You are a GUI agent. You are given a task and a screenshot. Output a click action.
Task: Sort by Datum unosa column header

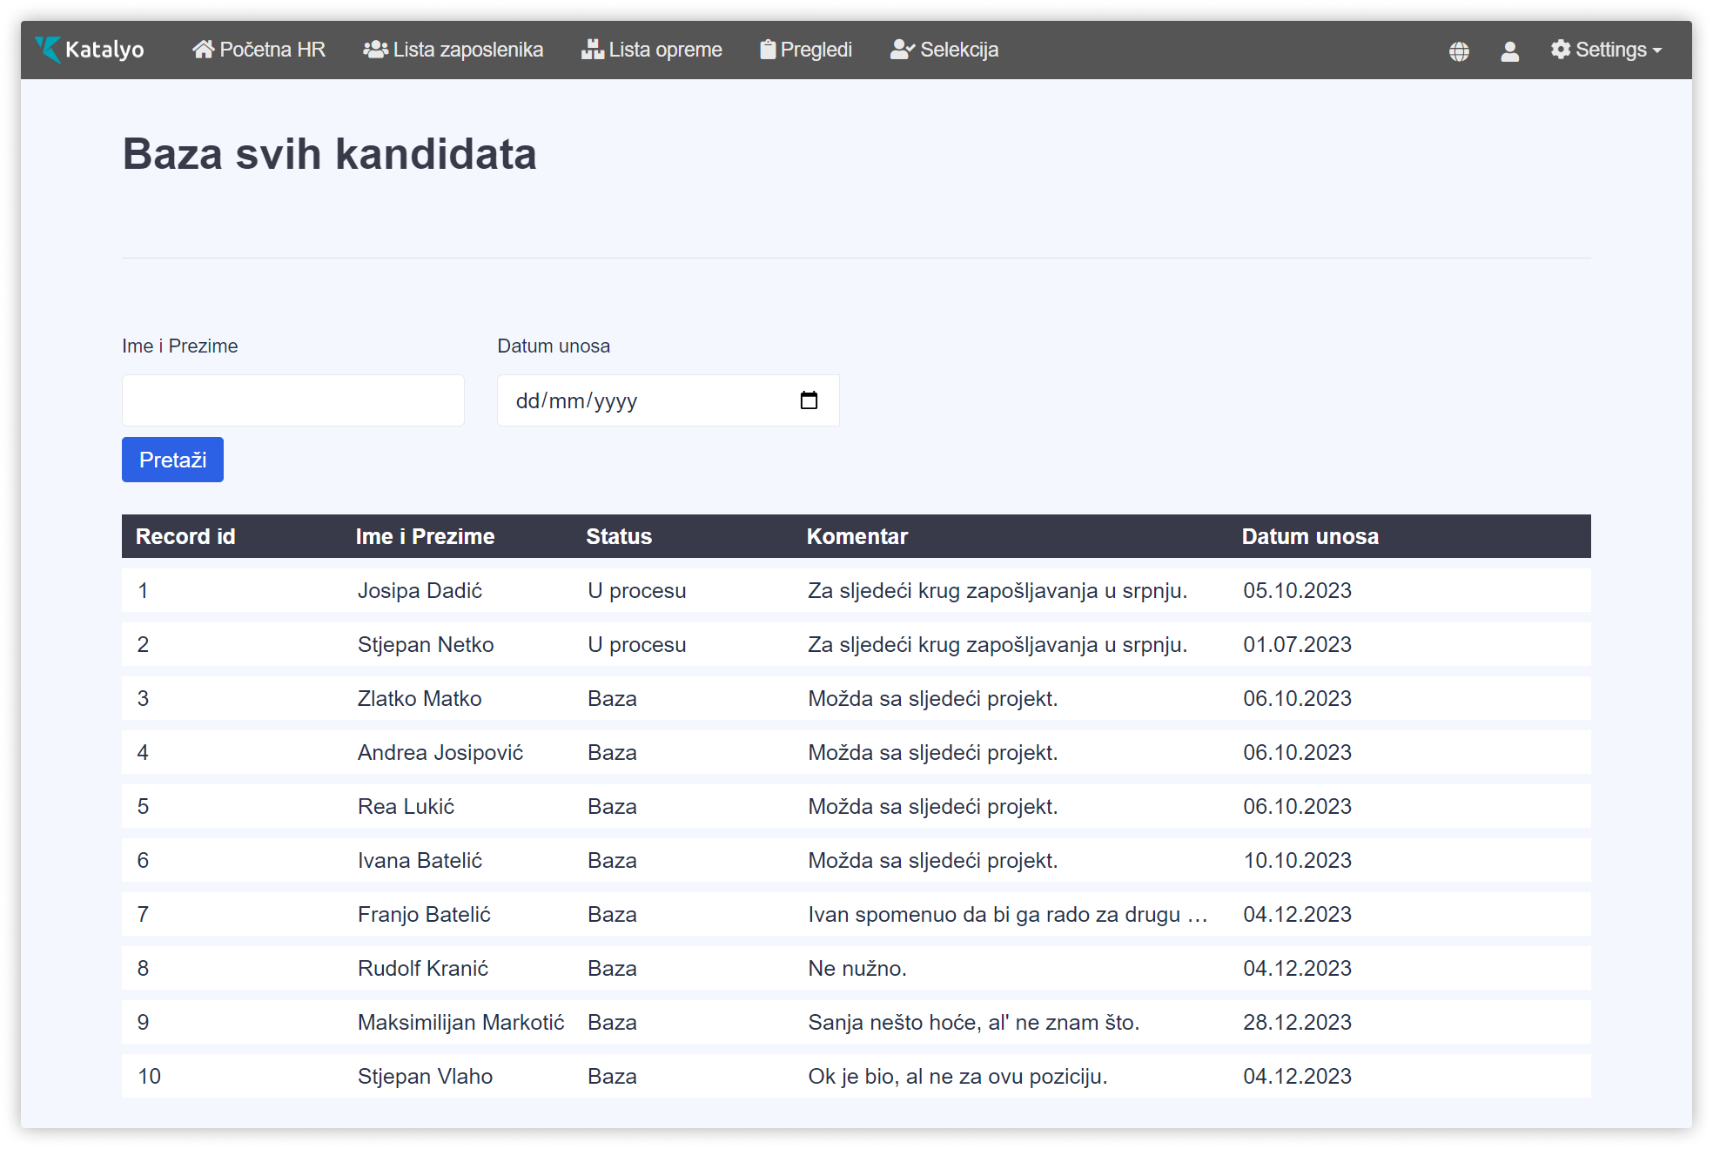point(1310,536)
